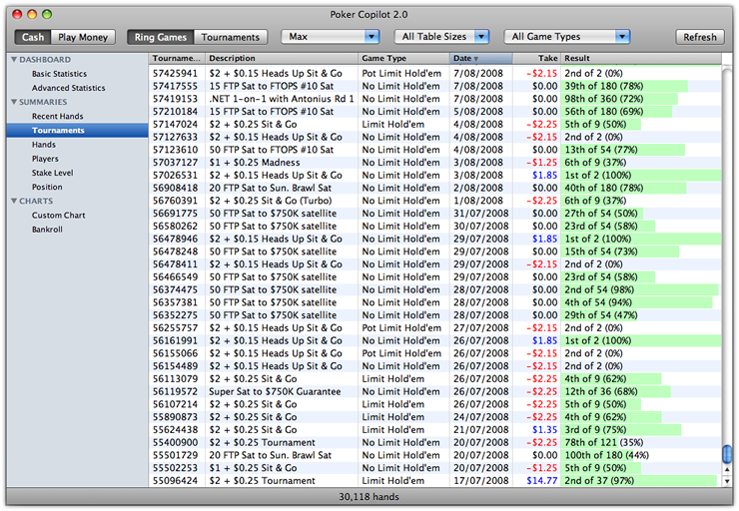Screen dimensions: 739x511
Task: Click date 31/07/2008 cell
Action: tap(480, 214)
